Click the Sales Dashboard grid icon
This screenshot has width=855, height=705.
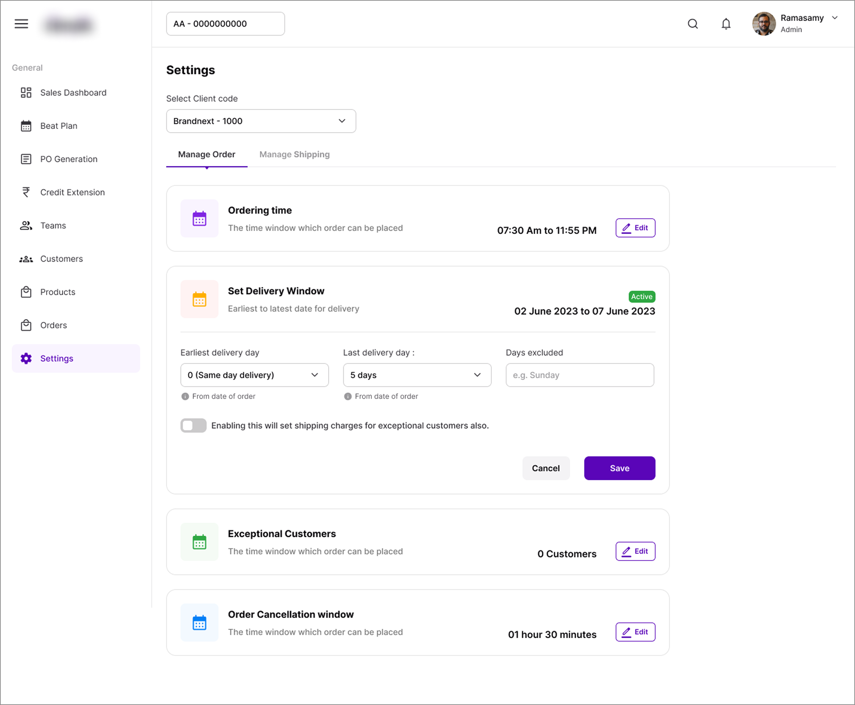tap(26, 93)
